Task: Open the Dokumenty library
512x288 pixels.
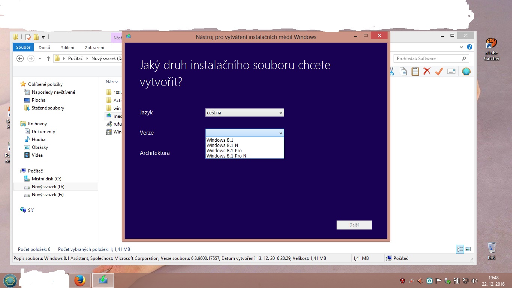Action: (43, 132)
